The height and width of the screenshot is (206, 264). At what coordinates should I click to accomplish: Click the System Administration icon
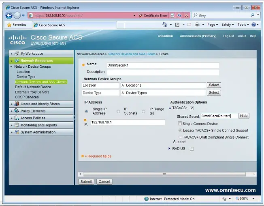click(x=17, y=132)
